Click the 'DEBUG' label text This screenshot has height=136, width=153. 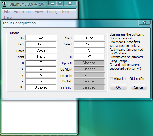[66, 88]
